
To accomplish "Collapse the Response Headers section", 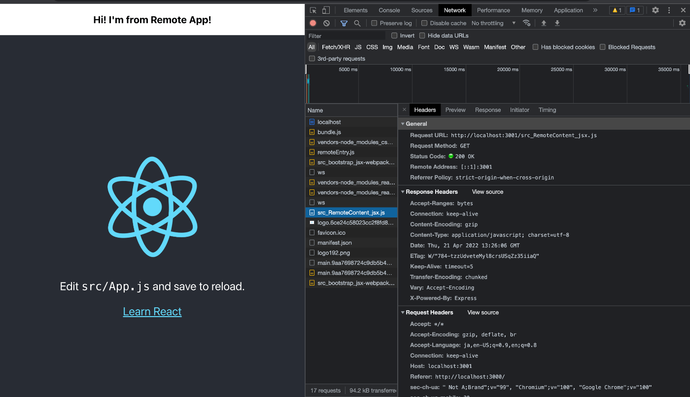I will (403, 192).
